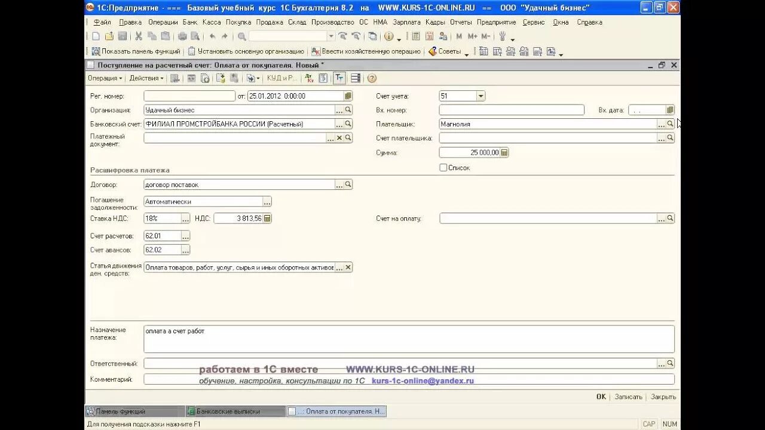765x430 pixels.
Task: Switch to Банковские выписки window tab
Action: pos(235,411)
